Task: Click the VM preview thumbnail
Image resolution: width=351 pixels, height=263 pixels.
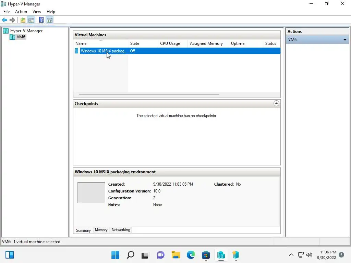Action: click(91, 192)
